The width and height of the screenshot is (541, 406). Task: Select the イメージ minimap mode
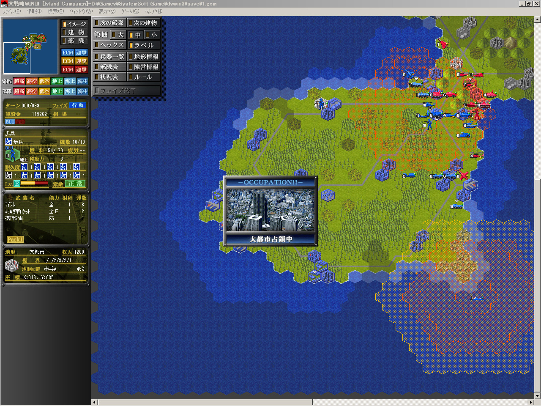(74, 24)
